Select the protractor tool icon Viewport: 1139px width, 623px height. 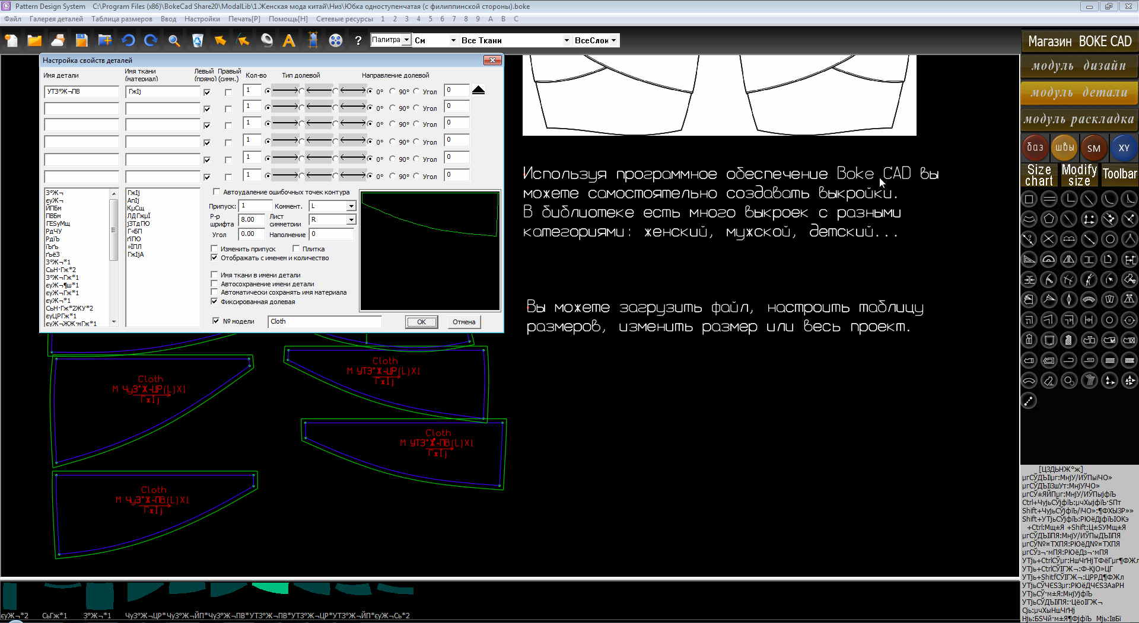pos(1049,260)
